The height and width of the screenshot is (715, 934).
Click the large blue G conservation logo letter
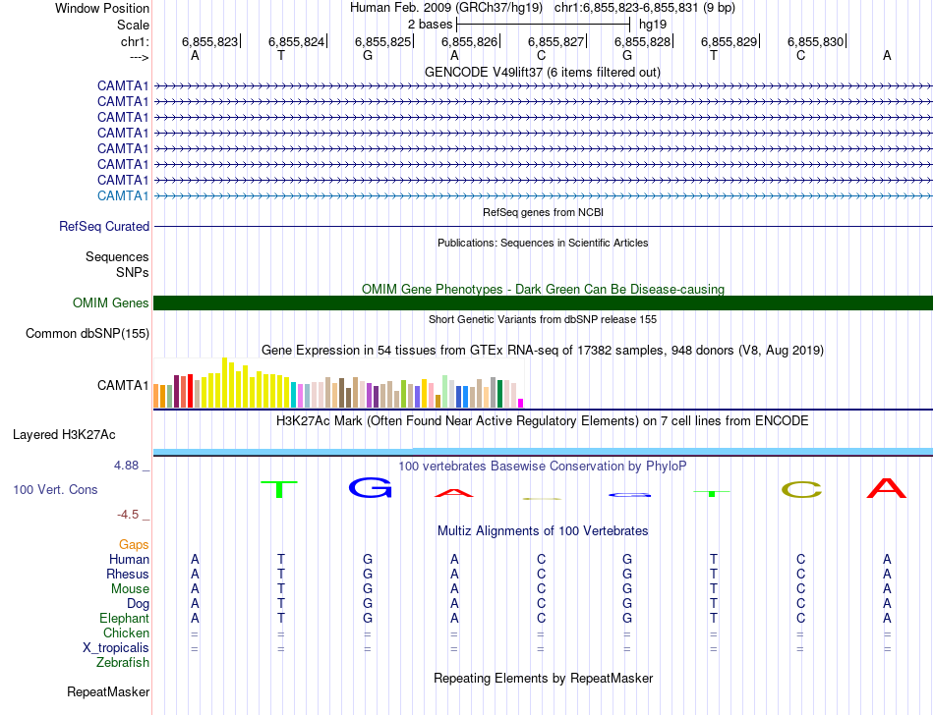click(x=370, y=487)
